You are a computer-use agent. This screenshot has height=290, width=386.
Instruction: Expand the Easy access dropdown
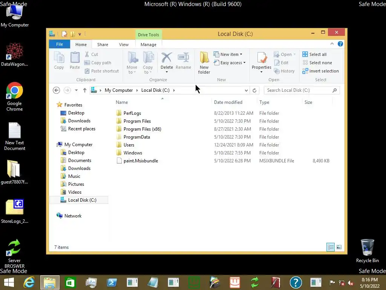(x=244, y=63)
